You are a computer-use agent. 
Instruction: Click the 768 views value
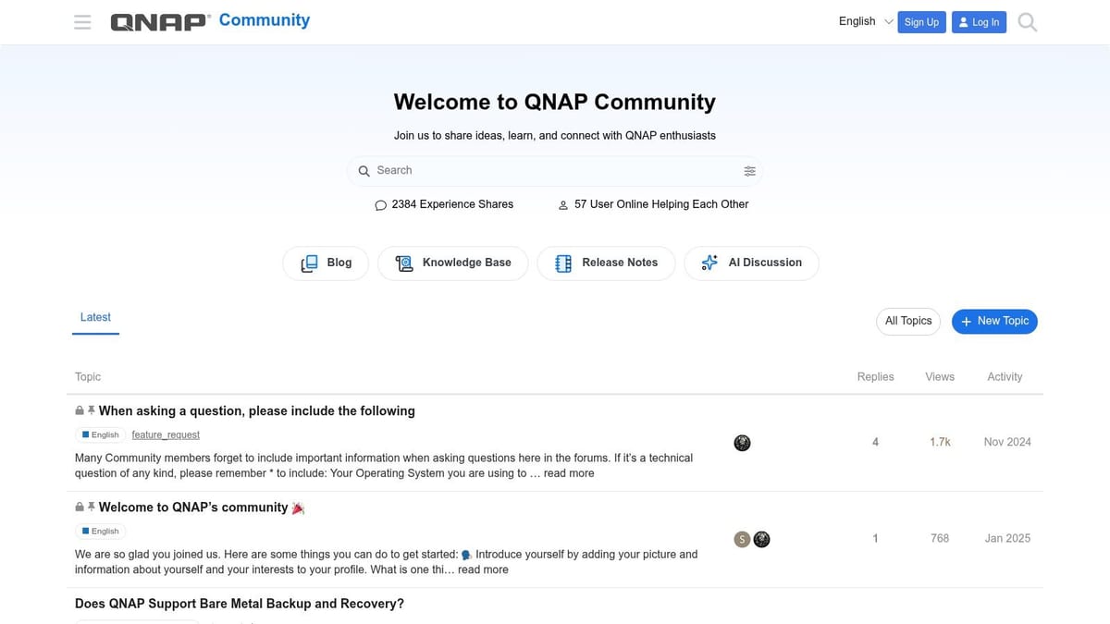click(x=940, y=539)
